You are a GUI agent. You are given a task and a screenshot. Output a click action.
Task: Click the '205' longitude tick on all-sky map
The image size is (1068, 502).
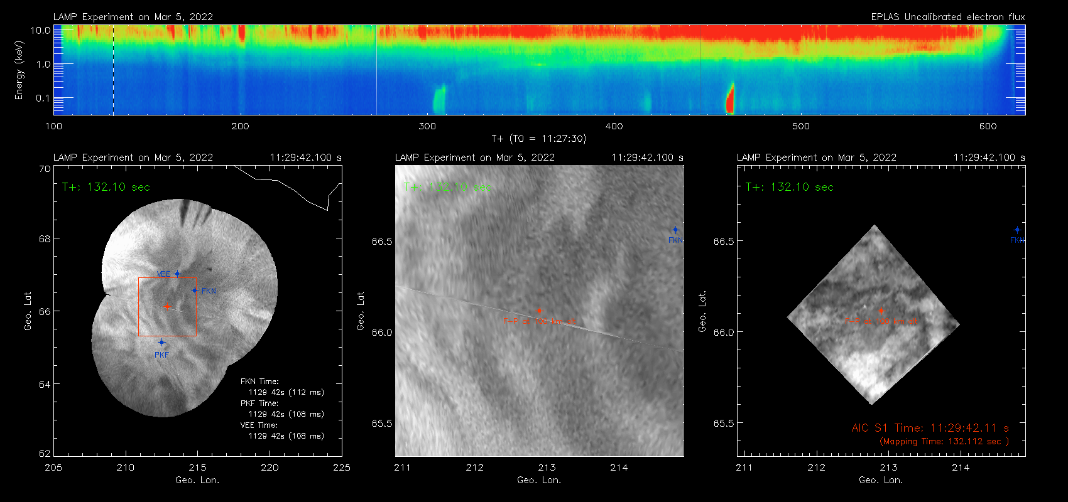pos(53,467)
